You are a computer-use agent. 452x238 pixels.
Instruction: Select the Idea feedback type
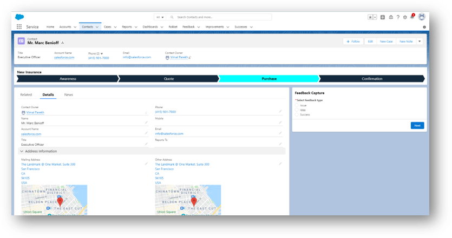(x=297, y=110)
